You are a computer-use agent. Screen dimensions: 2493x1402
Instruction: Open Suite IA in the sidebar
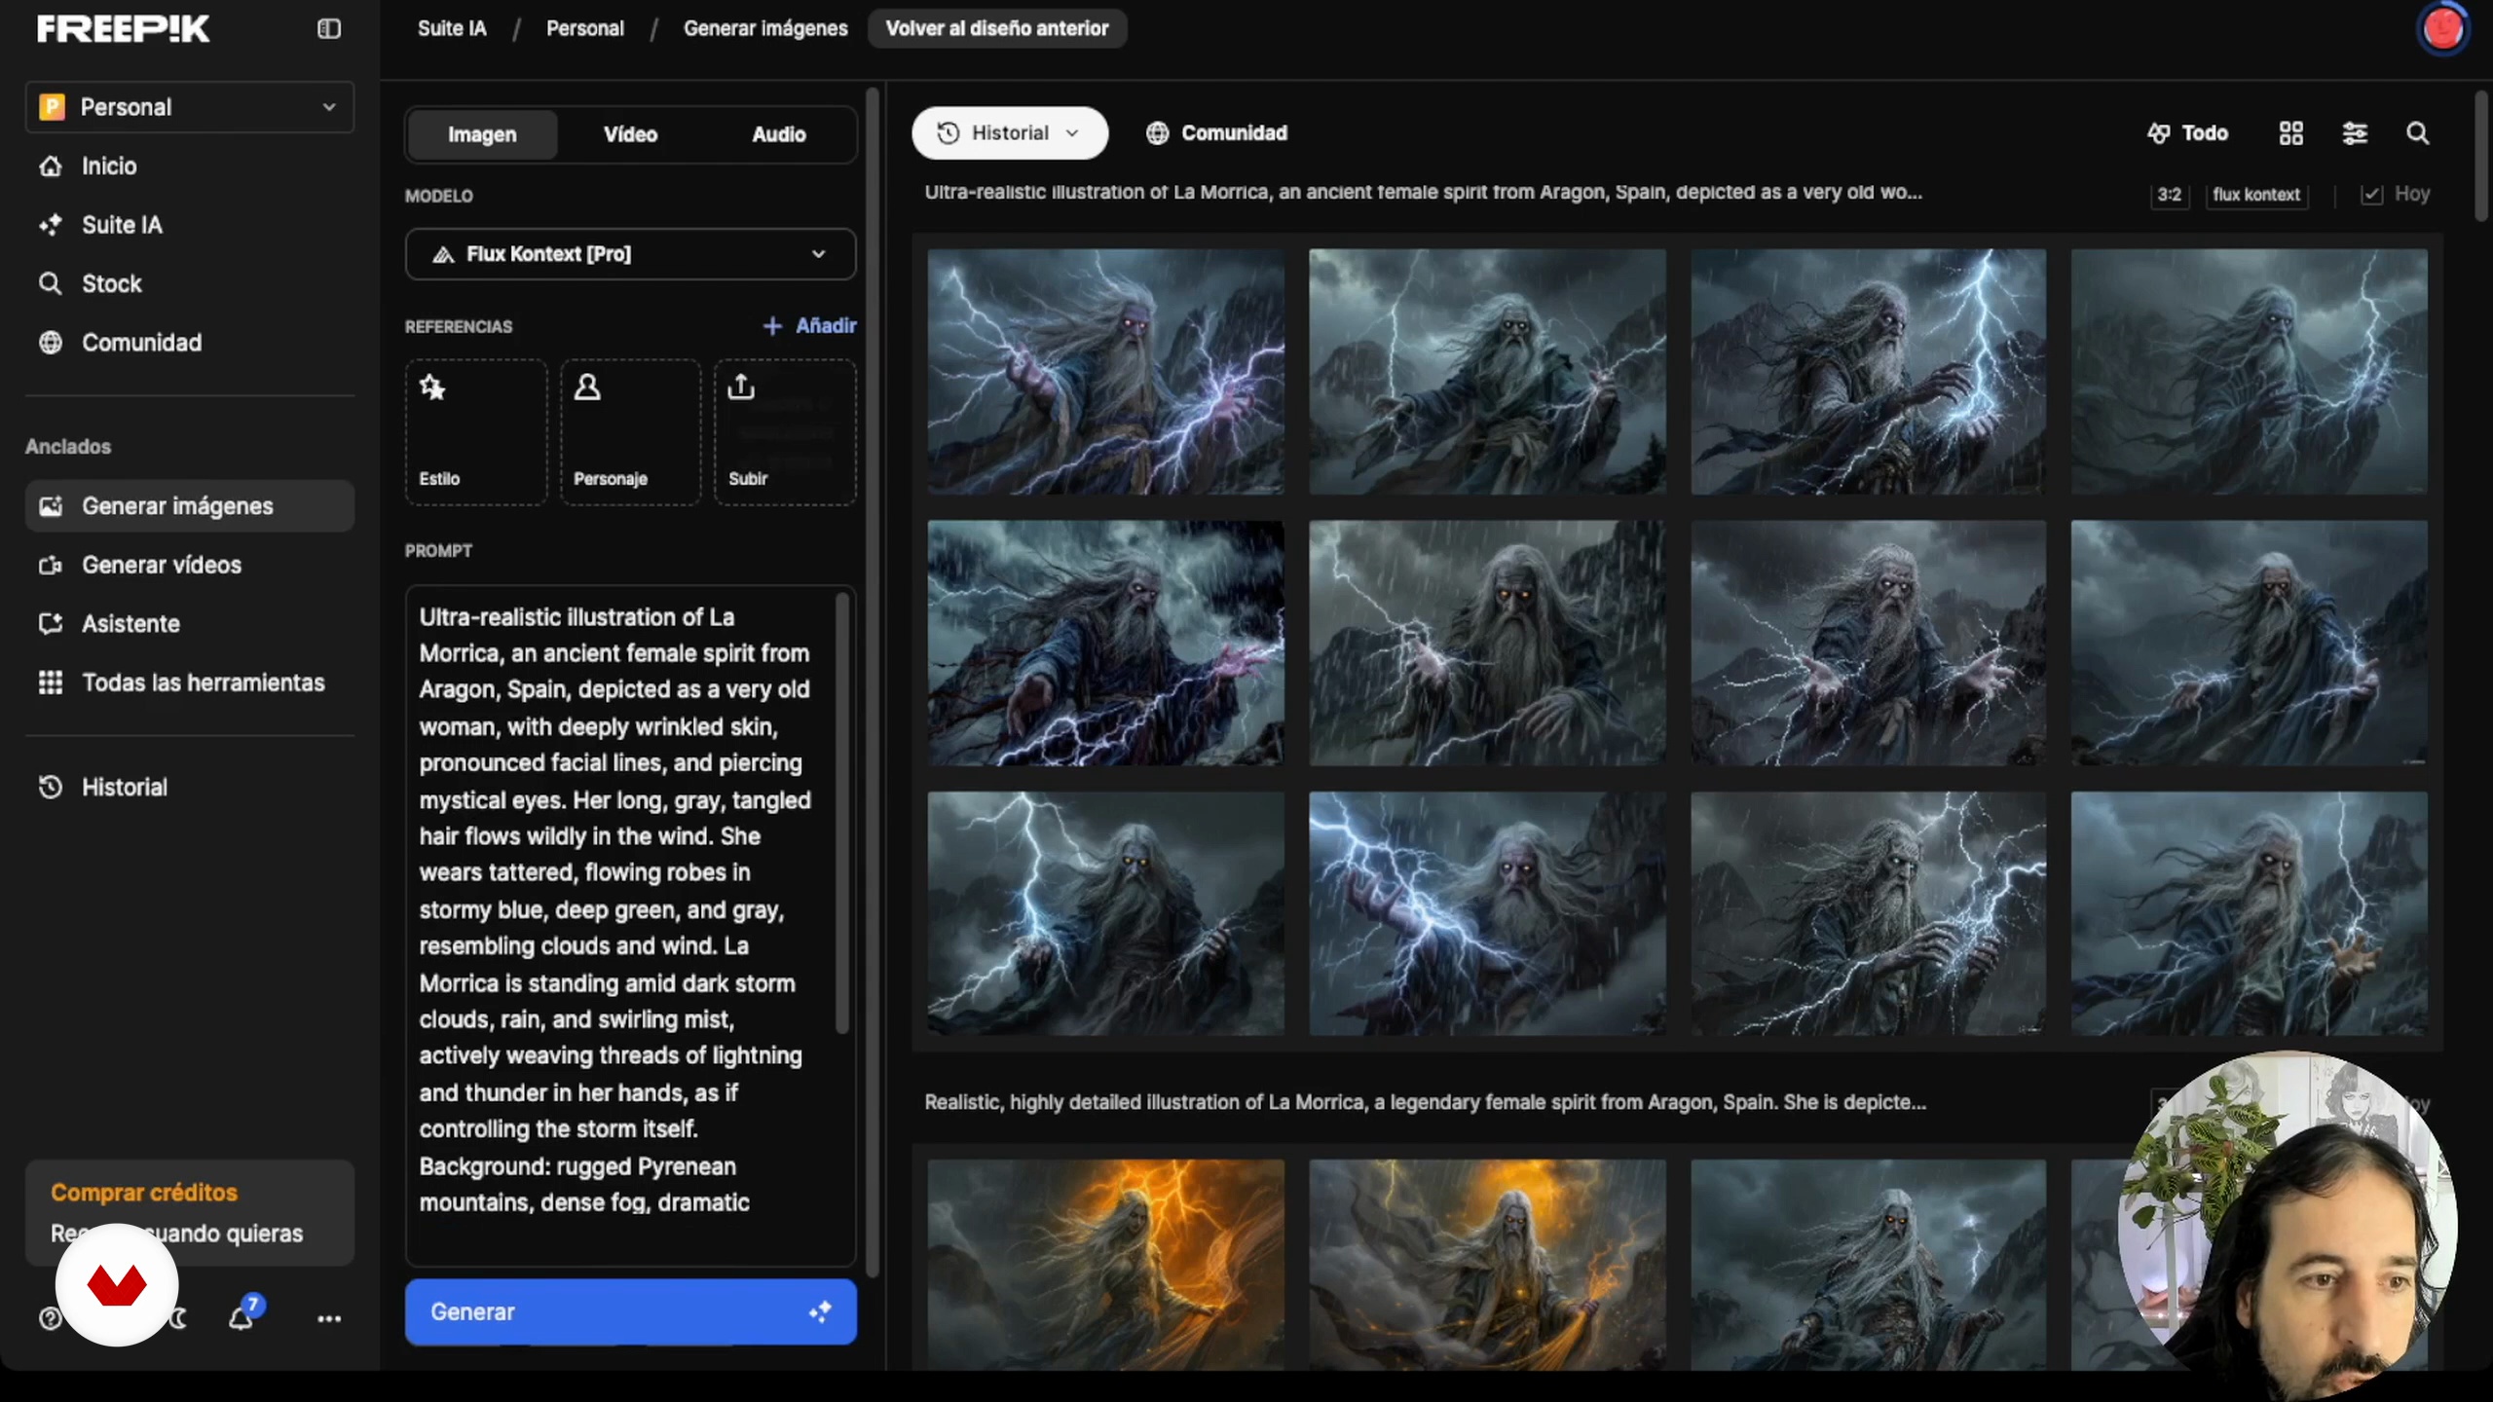[190, 226]
